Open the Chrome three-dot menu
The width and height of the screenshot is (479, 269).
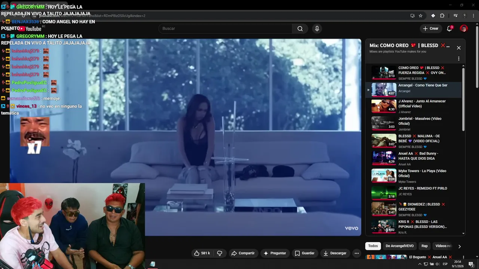click(473, 16)
